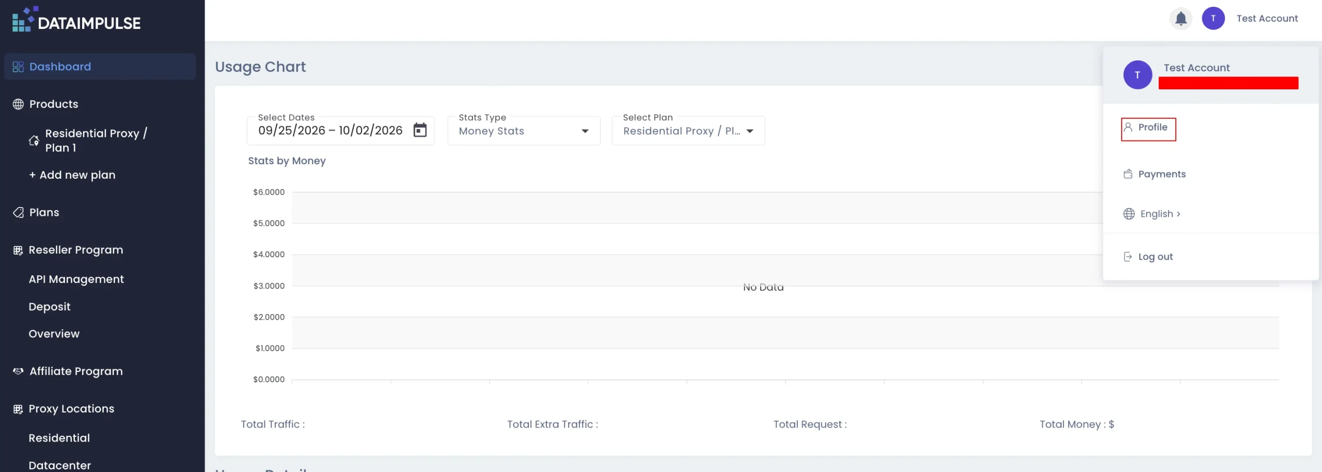Image resolution: width=1322 pixels, height=472 pixels.
Task: Click the Proxy Locations label
Action: (72, 409)
